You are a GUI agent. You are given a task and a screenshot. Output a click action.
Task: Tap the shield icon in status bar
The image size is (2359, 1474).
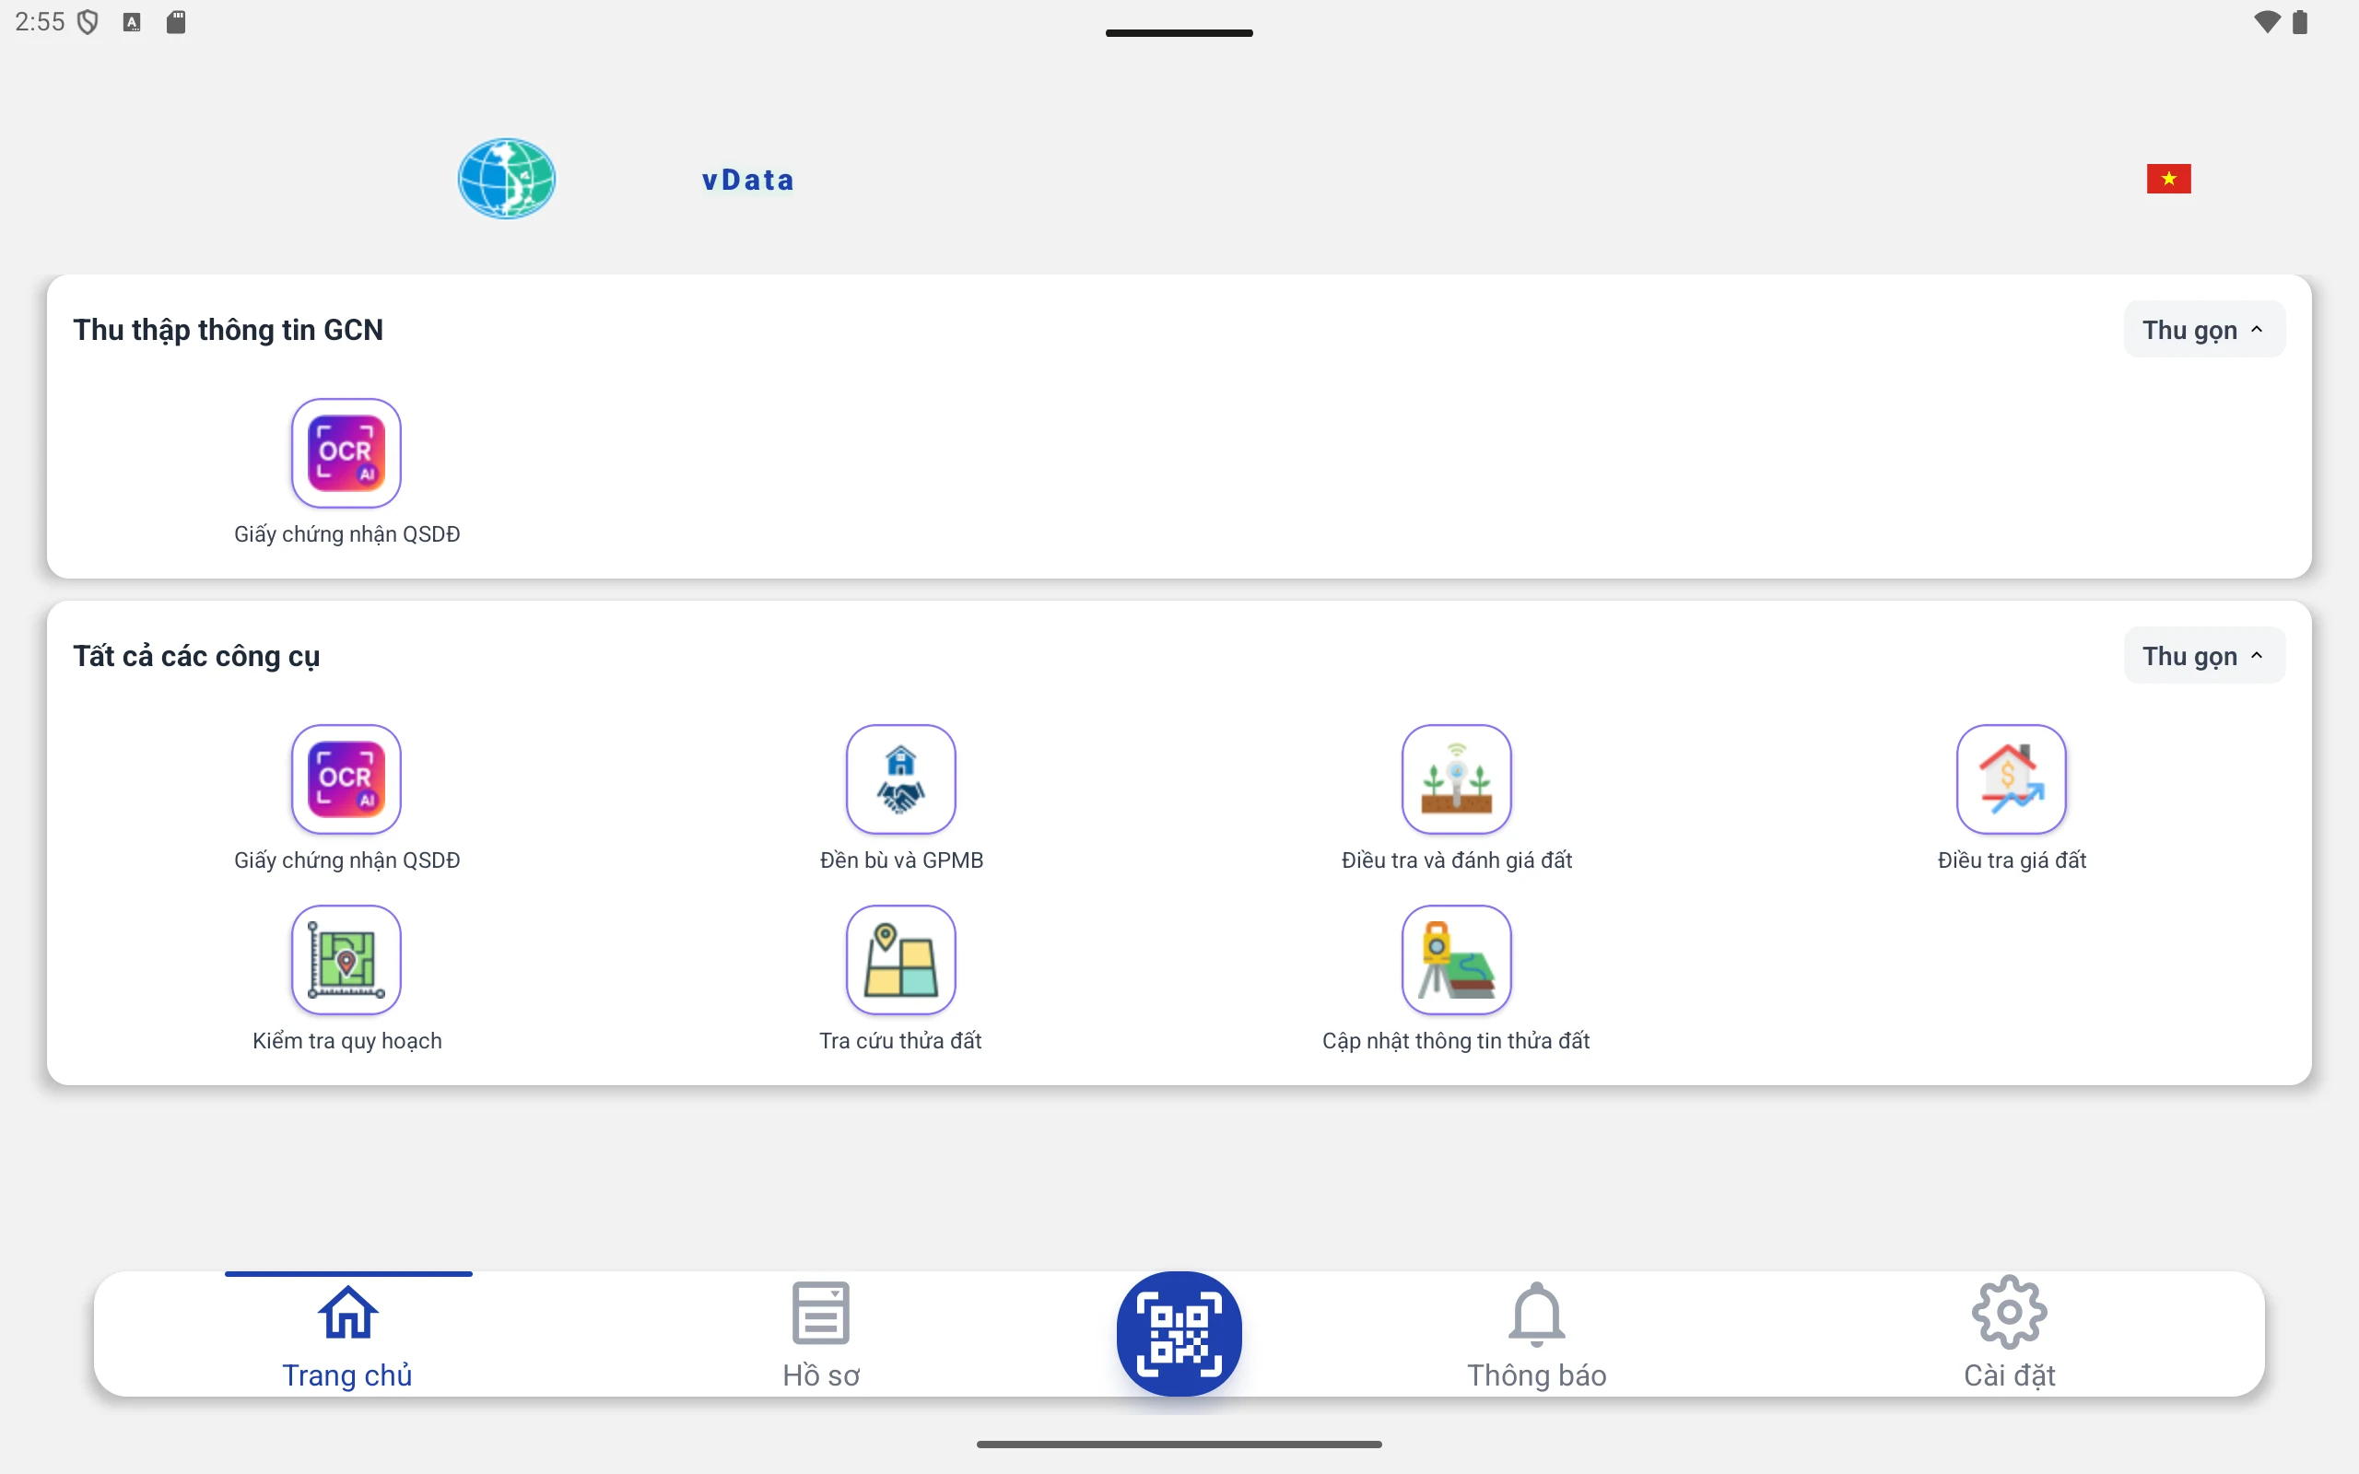coord(88,21)
